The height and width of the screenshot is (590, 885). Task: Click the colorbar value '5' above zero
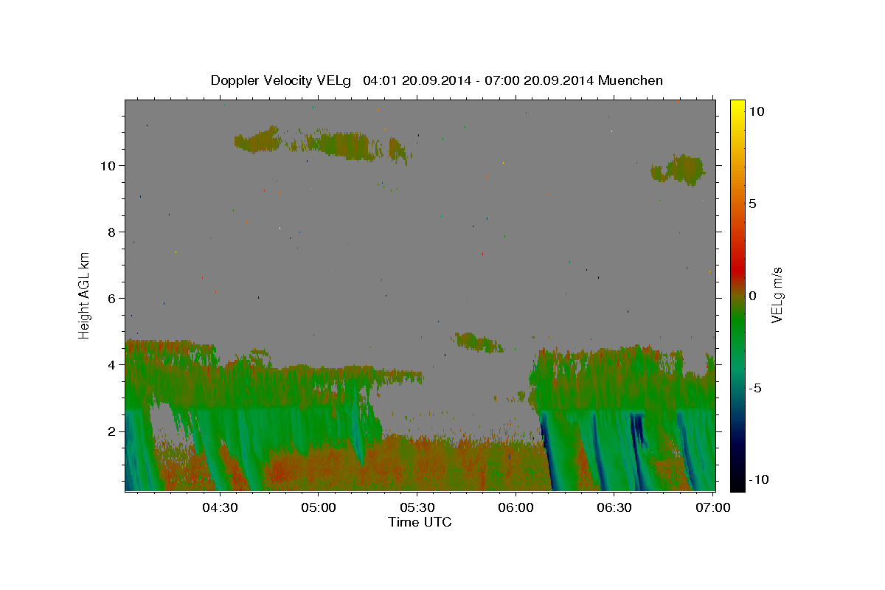[752, 204]
